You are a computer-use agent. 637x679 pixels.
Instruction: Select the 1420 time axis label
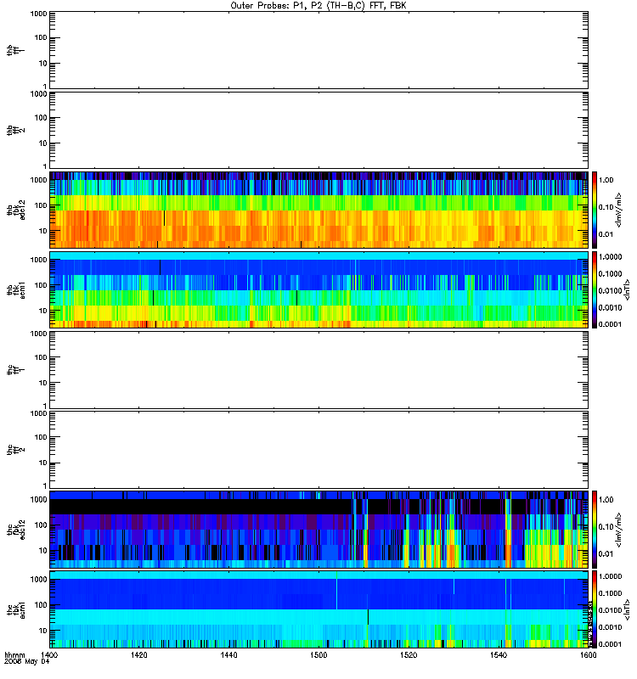pos(138,654)
